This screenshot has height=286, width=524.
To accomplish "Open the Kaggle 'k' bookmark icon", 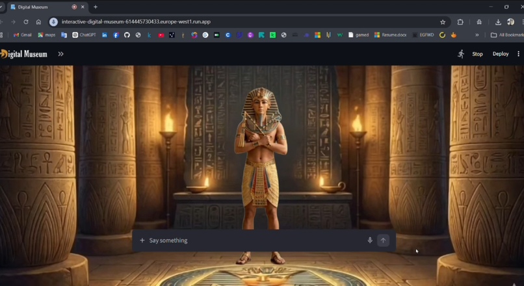I will pyautogui.click(x=149, y=34).
